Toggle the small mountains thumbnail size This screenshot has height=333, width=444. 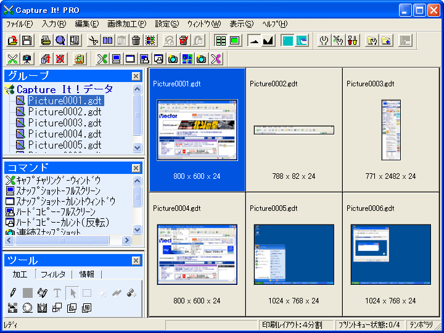[254, 41]
